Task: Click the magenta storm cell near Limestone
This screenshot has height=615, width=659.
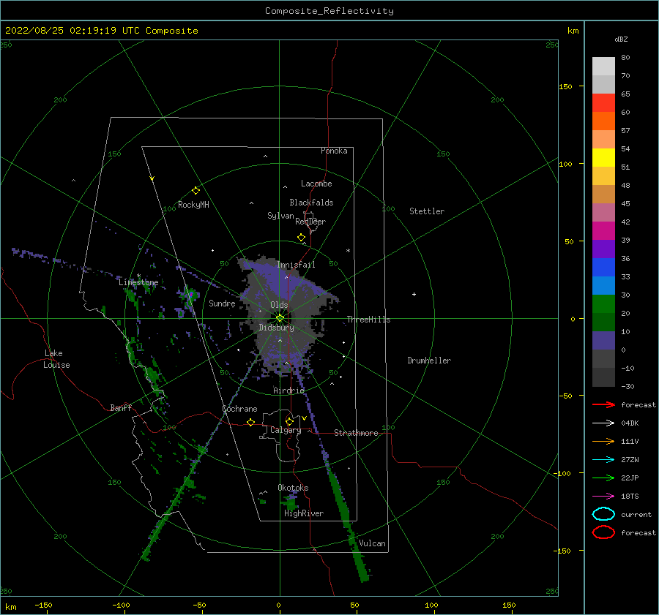Action: coord(191,294)
